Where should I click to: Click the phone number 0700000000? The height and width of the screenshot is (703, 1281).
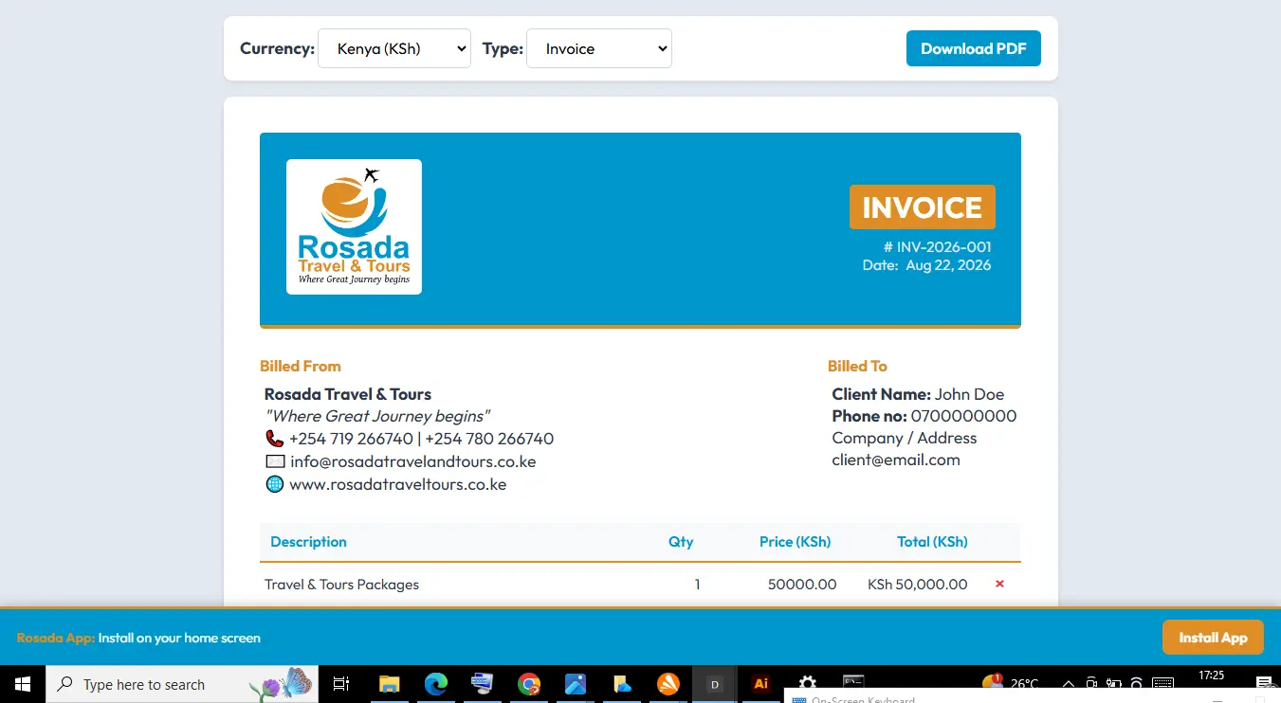pos(963,416)
